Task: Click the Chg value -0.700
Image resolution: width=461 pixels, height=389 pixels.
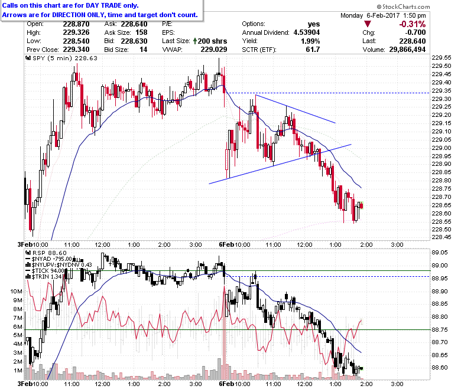Action: tap(415, 32)
